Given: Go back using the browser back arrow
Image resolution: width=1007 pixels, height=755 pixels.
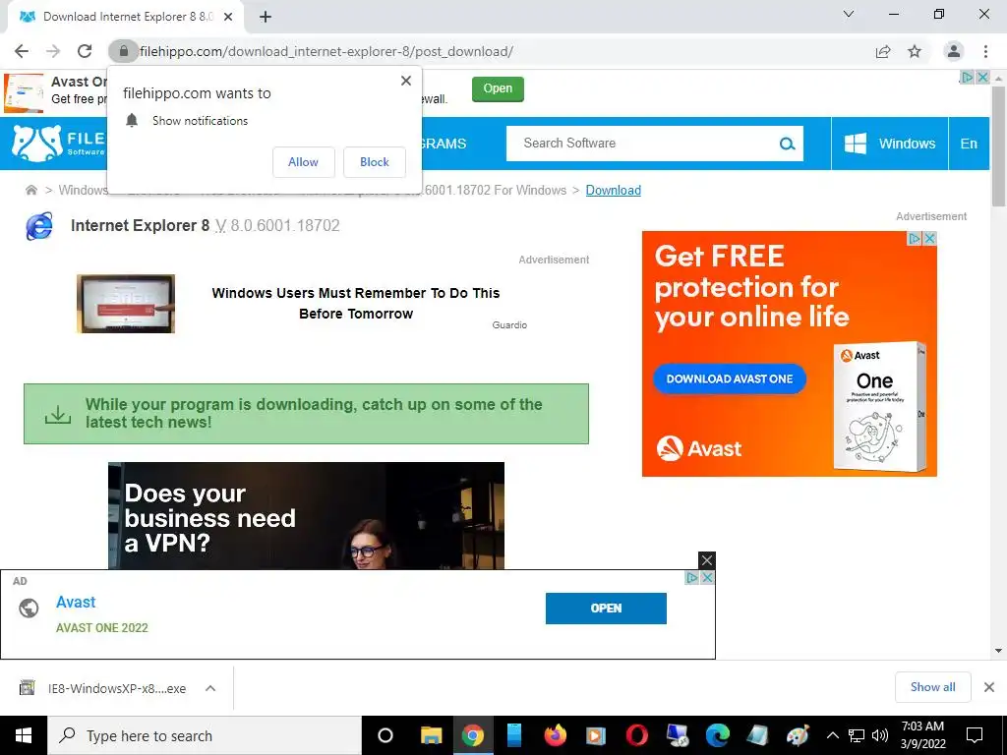Looking at the screenshot, I should (x=22, y=51).
